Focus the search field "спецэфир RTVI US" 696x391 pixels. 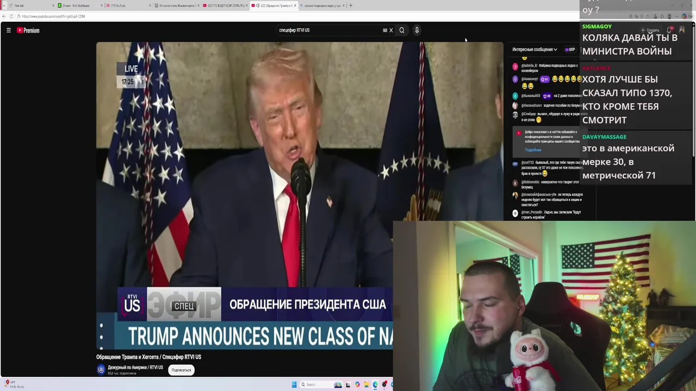click(x=329, y=30)
